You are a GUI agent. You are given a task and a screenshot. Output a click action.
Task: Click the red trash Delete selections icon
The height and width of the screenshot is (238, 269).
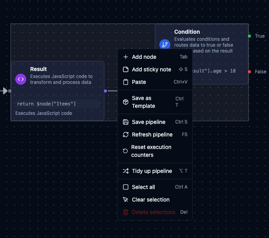pos(126,212)
